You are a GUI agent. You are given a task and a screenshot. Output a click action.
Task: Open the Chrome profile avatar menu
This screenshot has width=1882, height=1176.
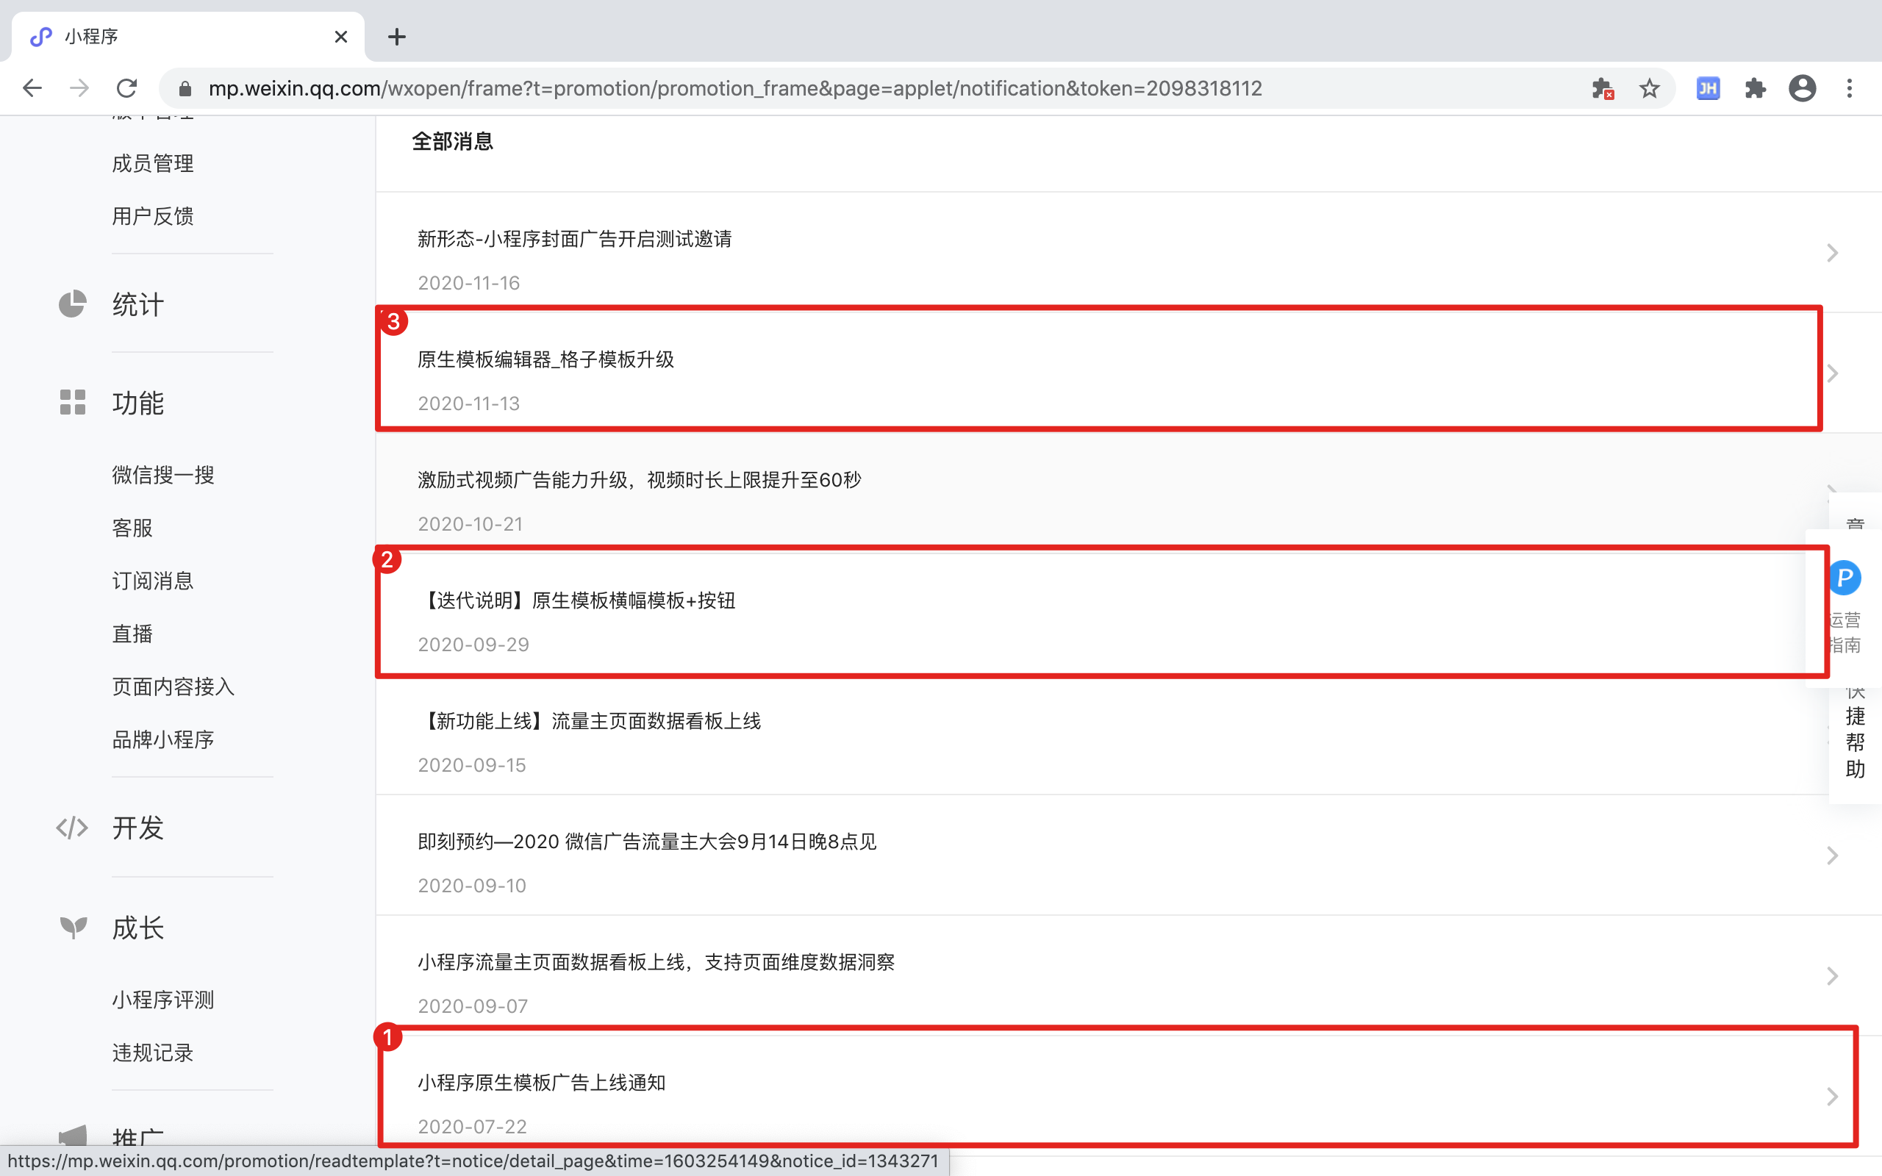point(1802,89)
